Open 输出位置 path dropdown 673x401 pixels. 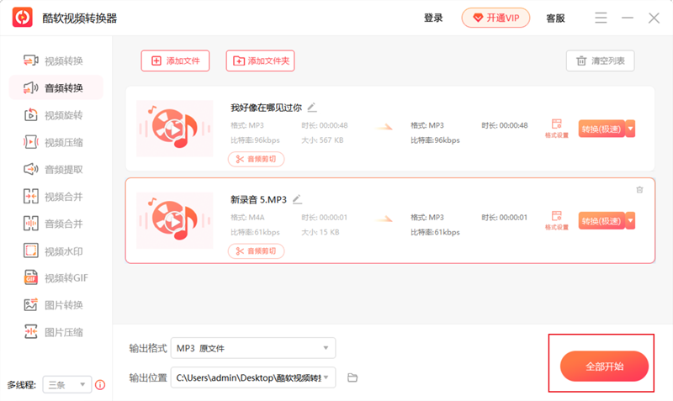click(x=253, y=377)
